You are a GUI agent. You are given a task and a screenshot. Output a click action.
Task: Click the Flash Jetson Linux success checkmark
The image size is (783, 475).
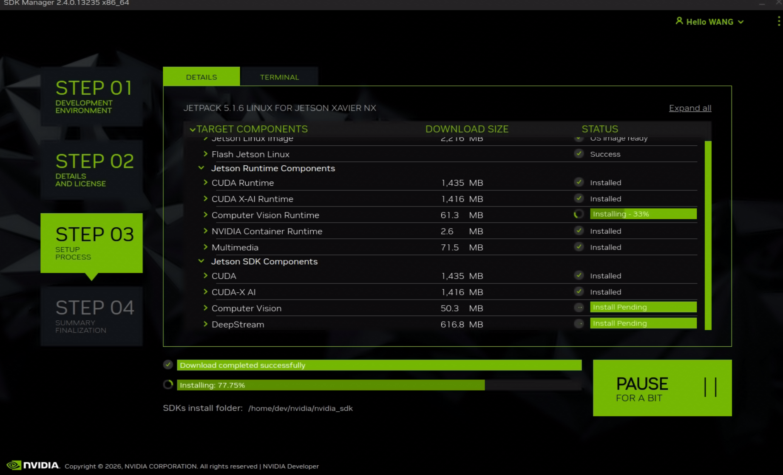(x=579, y=154)
